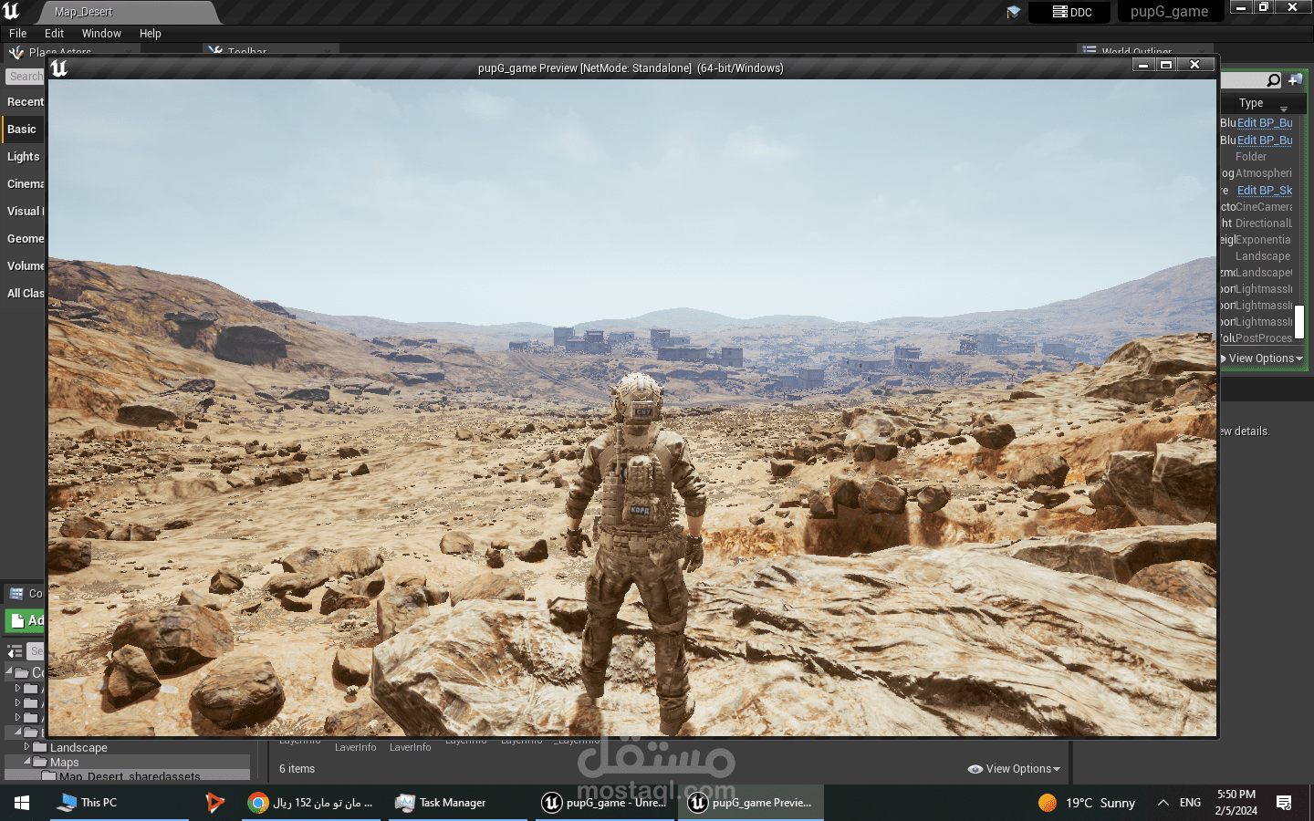Click the pupG_game project name label
Image resolution: width=1314 pixels, height=821 pixels.
coord(1169,12)
